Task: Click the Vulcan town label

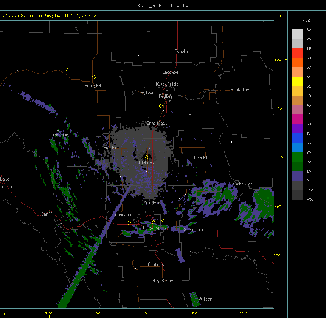Action: [x=205, y=299]
